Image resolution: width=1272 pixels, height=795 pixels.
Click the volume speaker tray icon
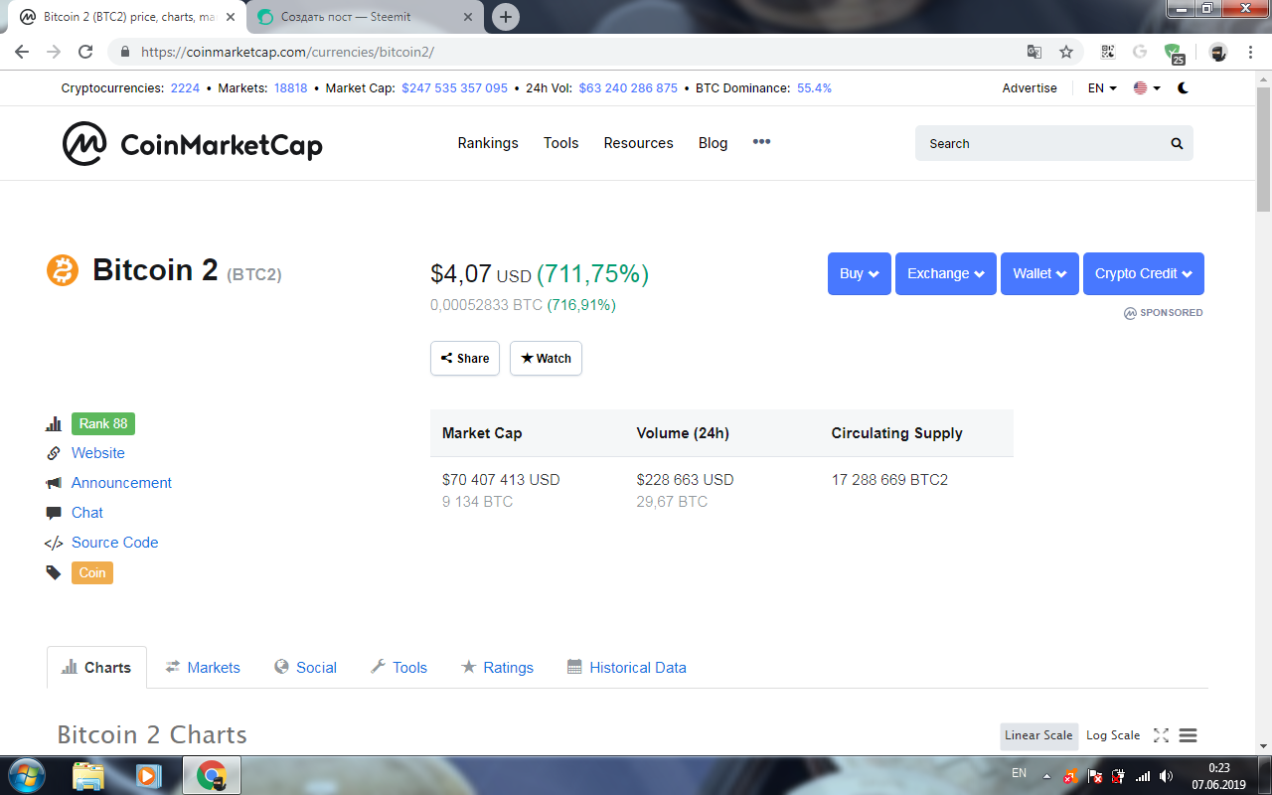(1166, 776)
